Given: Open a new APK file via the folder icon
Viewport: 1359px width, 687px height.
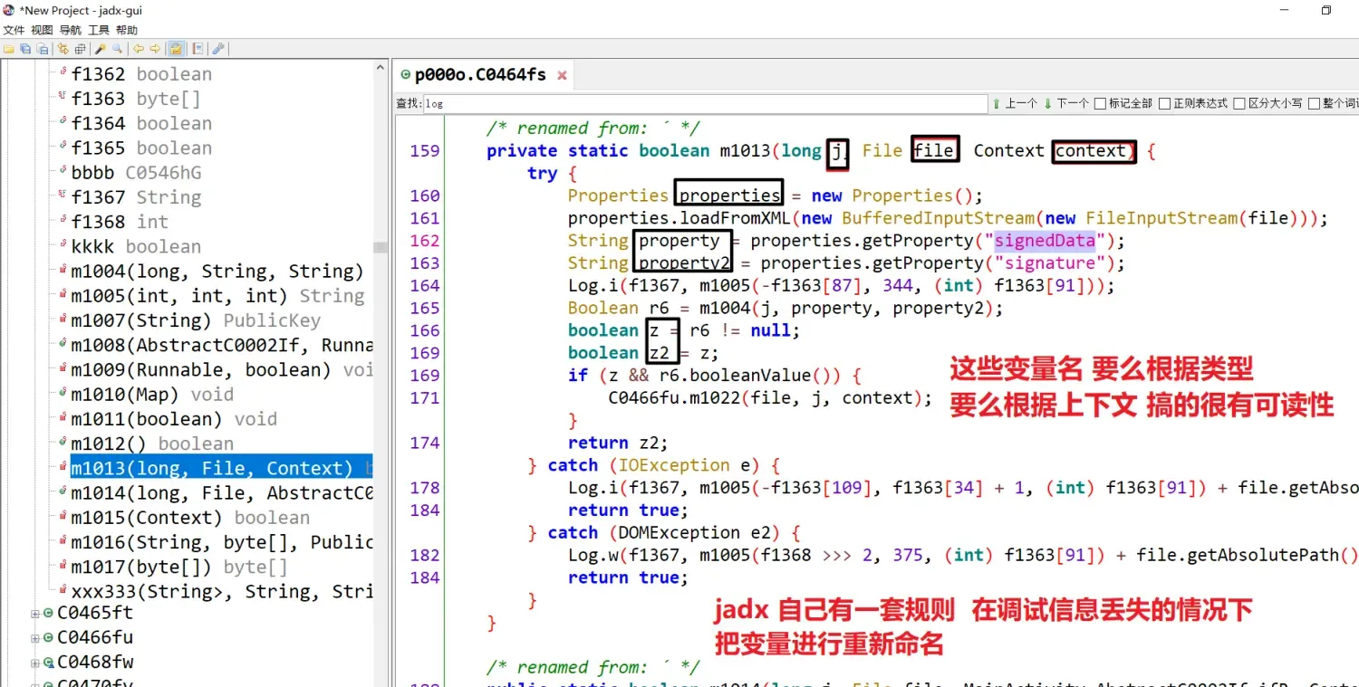Looking at the screenshot, I should click(x=9, y=49).
